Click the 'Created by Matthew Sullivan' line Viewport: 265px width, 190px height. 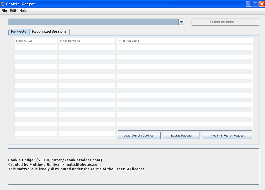(54, 164)
